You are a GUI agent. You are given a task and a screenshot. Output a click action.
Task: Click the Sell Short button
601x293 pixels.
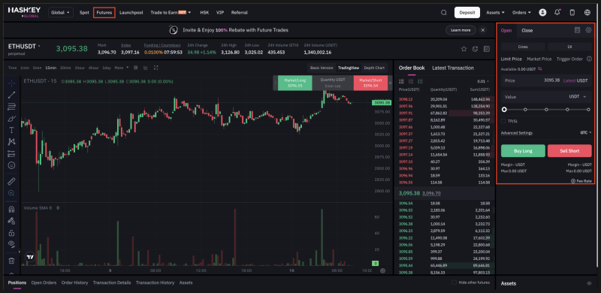569,151
